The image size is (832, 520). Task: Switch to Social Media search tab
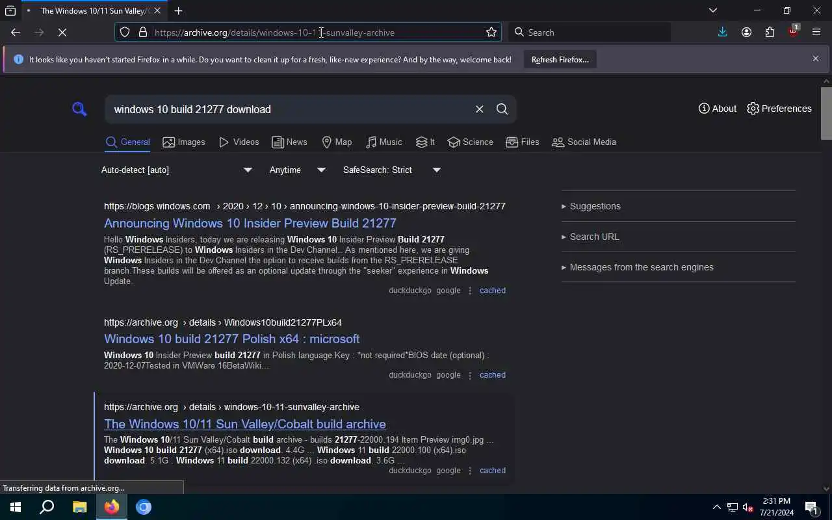(584, 142)
